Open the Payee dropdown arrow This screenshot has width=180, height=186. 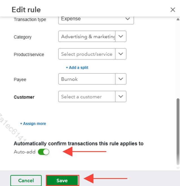(x=121, y=79)
